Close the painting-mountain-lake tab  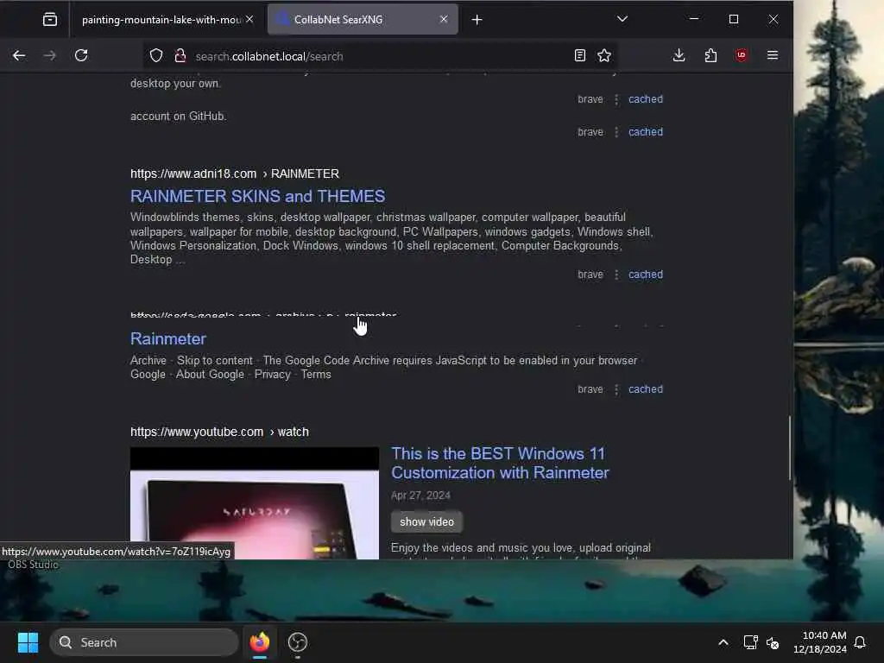(x=249, y=19)
